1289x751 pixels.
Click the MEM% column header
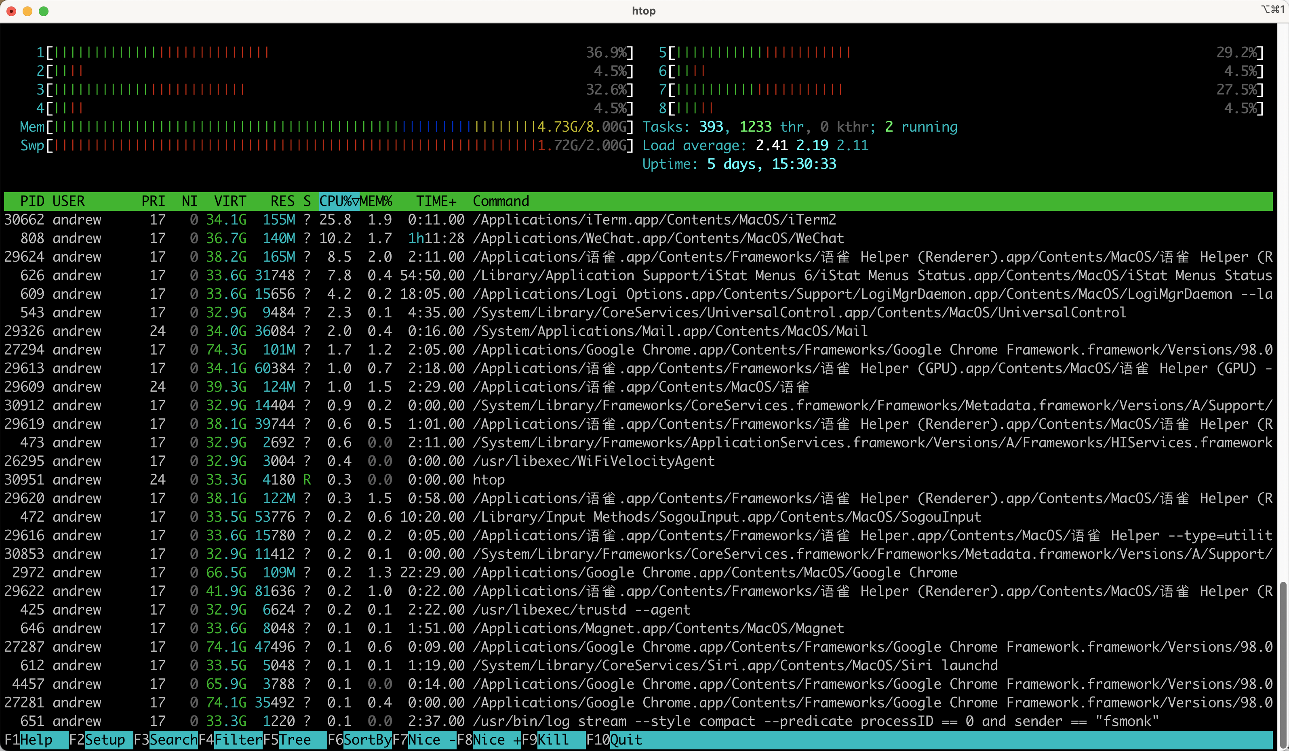coord(376,201)
